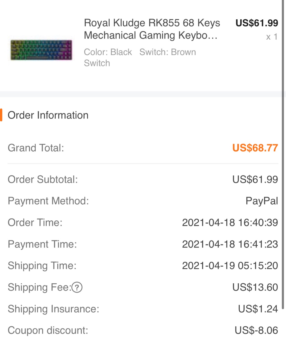The width and height of the screenshot is (286, 337).
Task: Select the Switch: Brown Switch text
Action: click(x=140, y=57)
